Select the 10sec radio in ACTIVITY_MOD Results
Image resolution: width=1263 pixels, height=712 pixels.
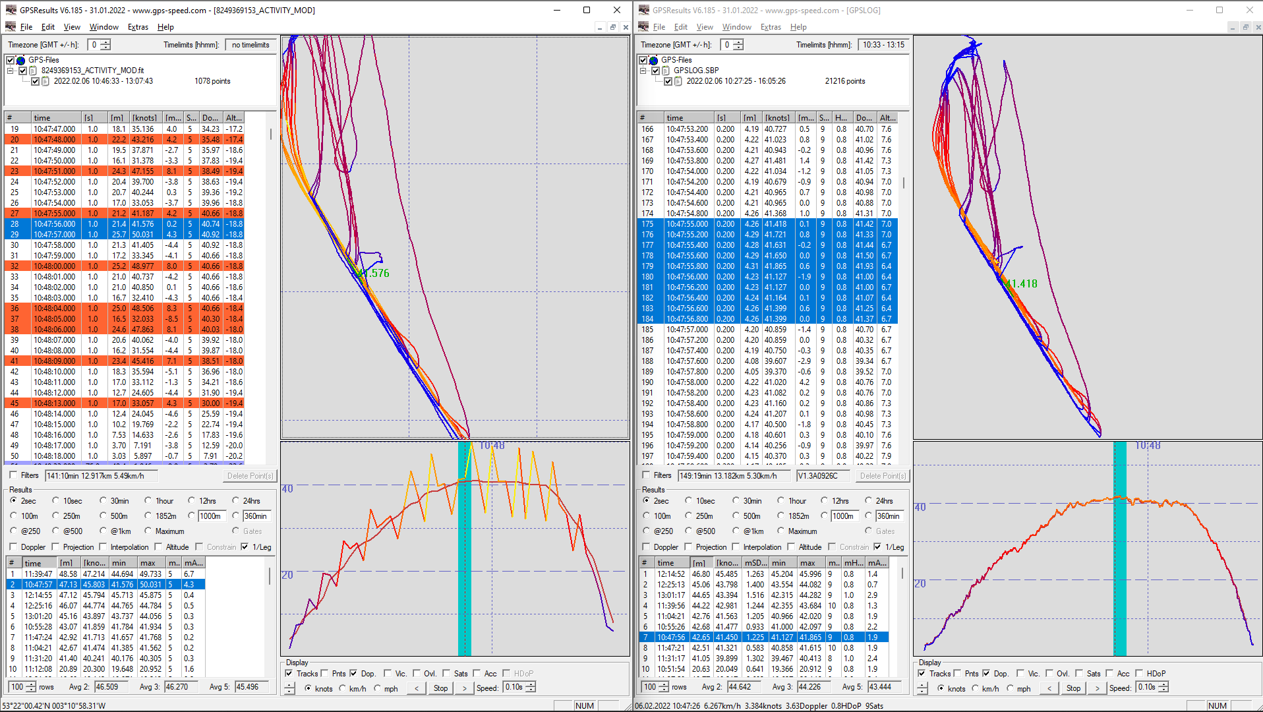55,501
